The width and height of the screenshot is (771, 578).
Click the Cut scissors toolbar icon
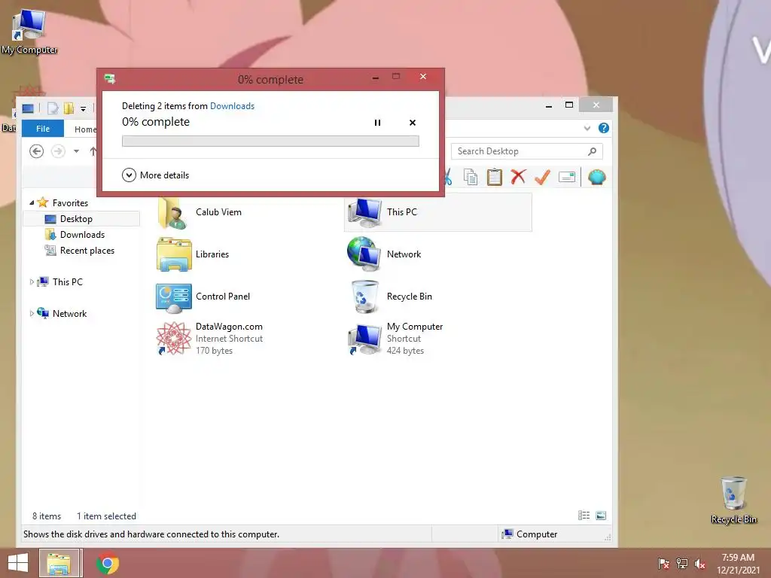pos(447,177)
